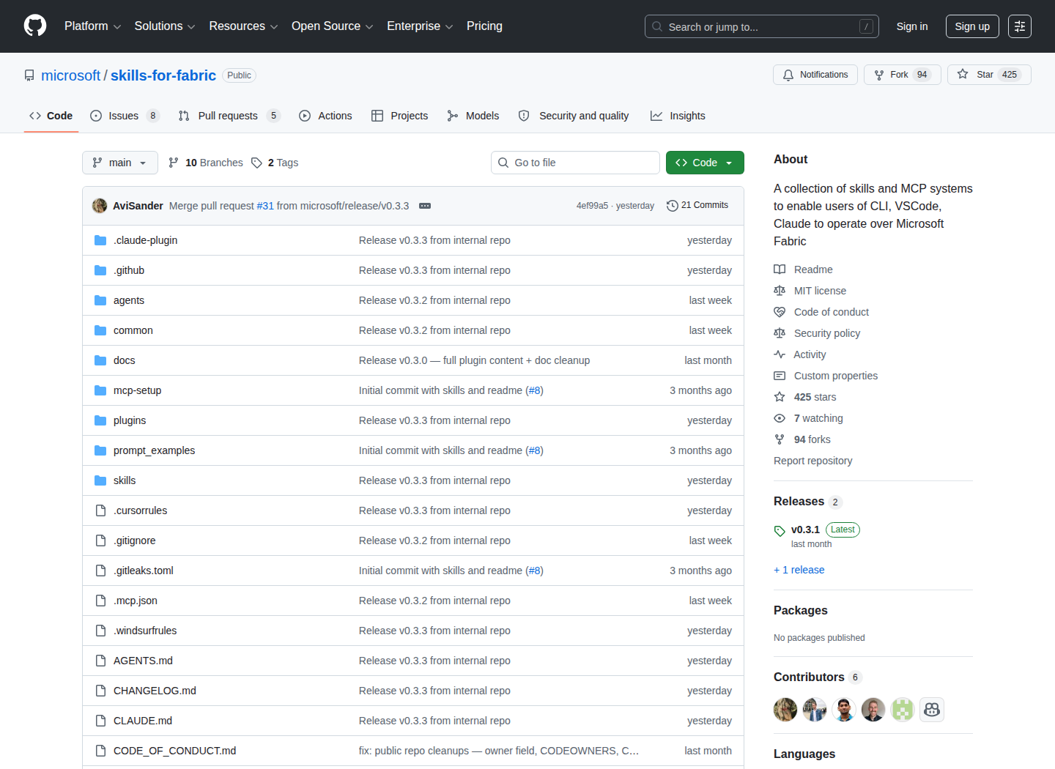
Task: Click the AviSander avatar image
Action: click(x=100, y=206)
